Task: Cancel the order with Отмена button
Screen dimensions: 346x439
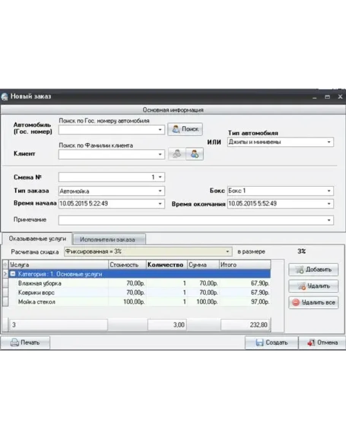Action: coord(322,342)
